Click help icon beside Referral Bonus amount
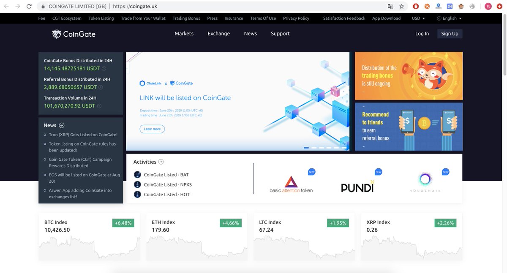Screen dimensions: 507x273 [x=101, y=87]
